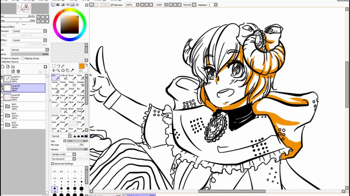Image resolution: width=350 pixels, height=196 pixels.
Task: Choose the Ink Pen tool
Action: pyautogui.click(x=56, y=97)
